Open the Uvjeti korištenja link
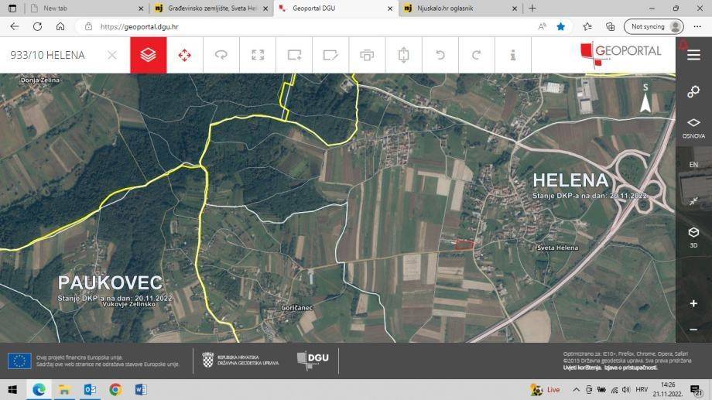712x400 pixels. pos(582,368)
